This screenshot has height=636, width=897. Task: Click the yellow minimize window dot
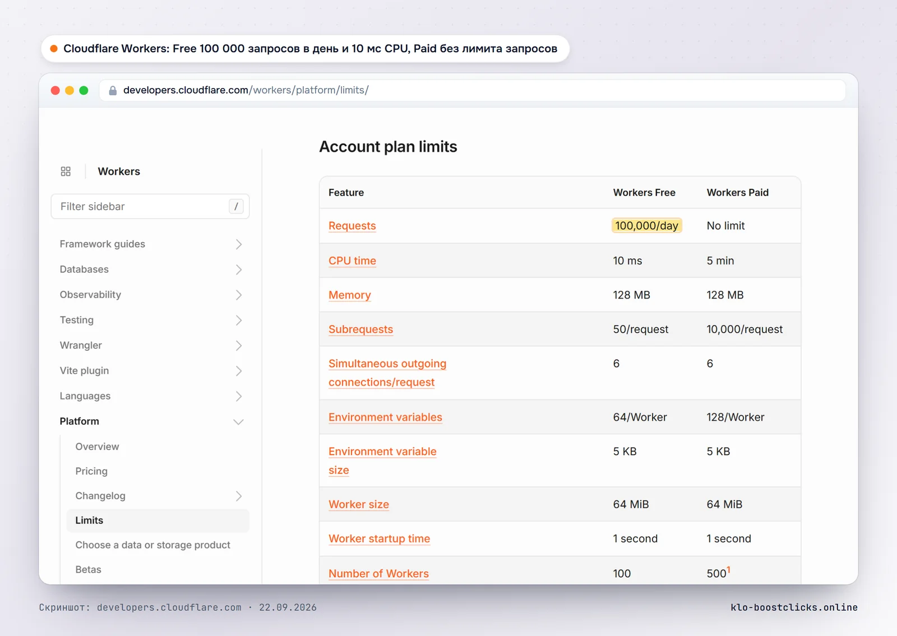(x=70, y=90)
